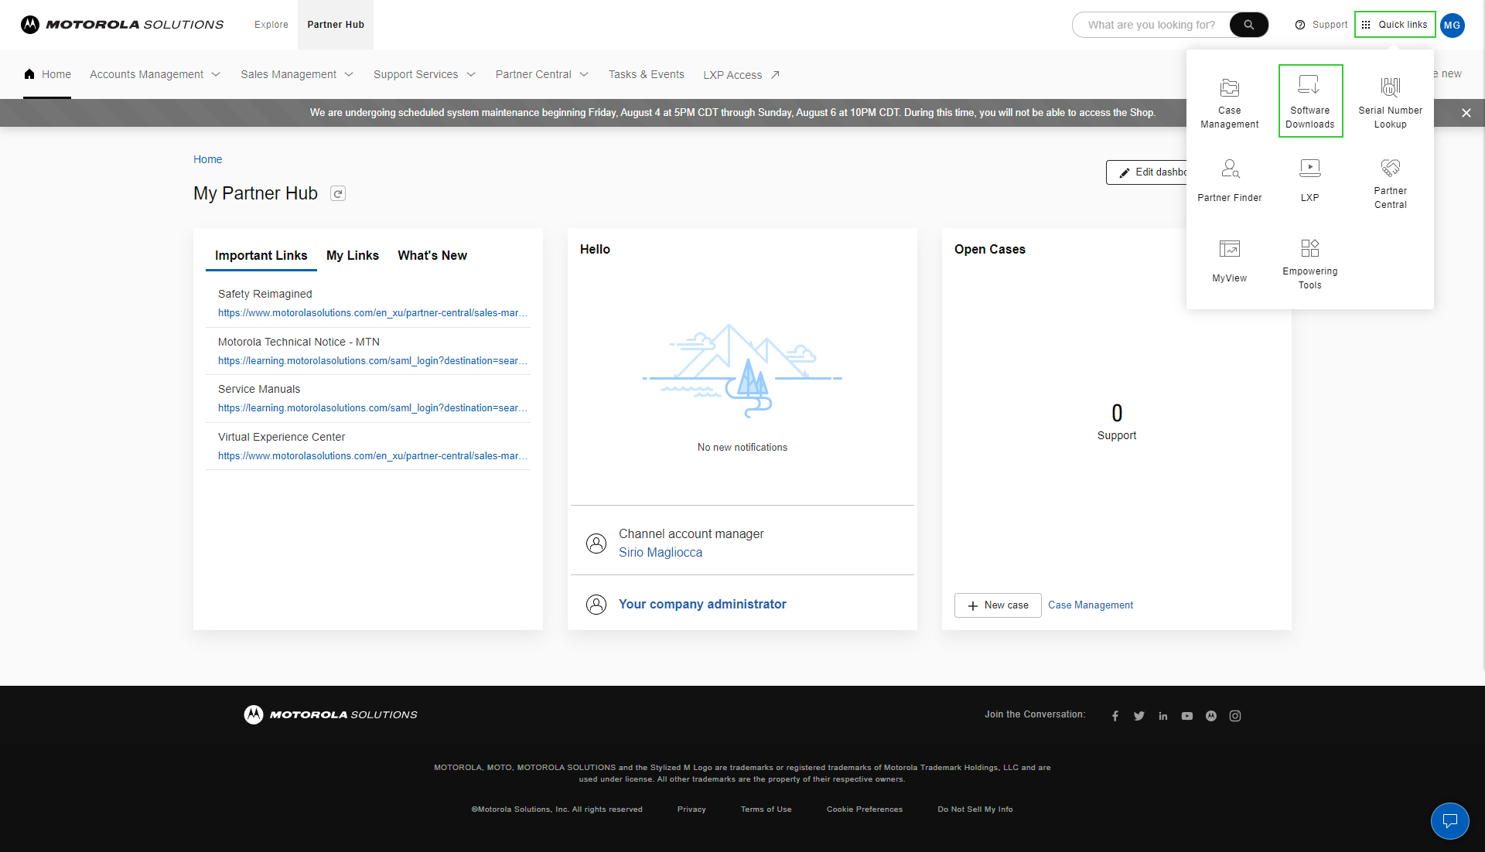Open Your company administrator link
Viewport: 1485px width, 852px height.
[702, 605]
